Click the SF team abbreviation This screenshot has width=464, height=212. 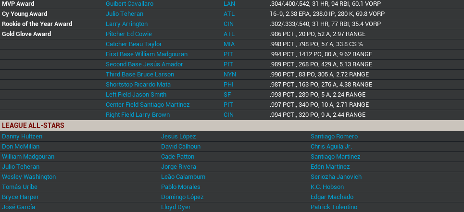pyautogui.click(x=227, y=95)
